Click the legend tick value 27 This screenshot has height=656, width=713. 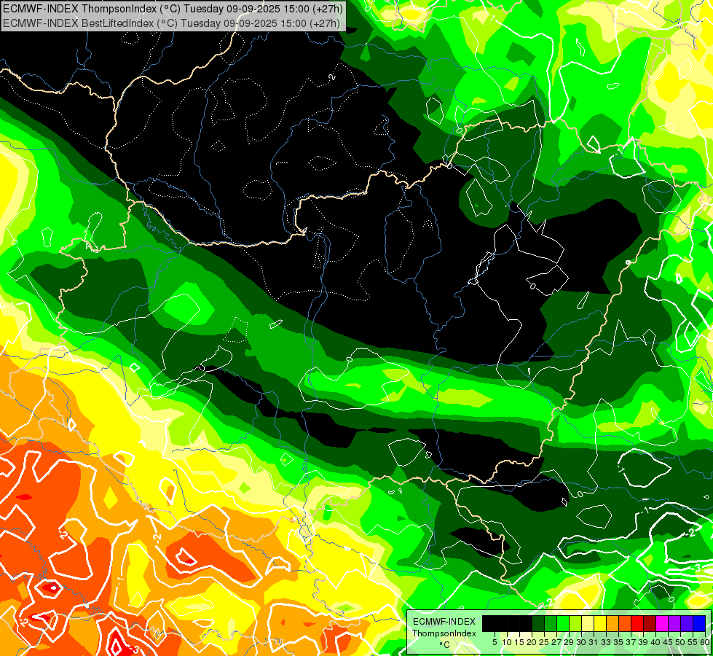(556, 642)
